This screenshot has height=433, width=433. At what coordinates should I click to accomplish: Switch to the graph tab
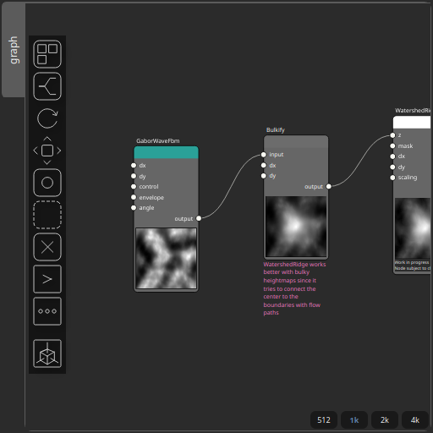pos(14,50)
